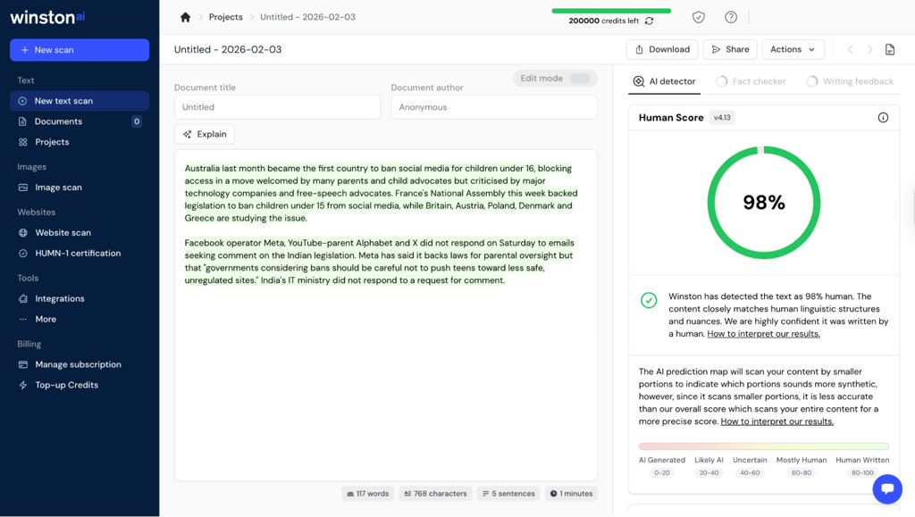Screen dimensions: 915x517
Task: Toggle the Edit mode switch
Action: [580, 78]
